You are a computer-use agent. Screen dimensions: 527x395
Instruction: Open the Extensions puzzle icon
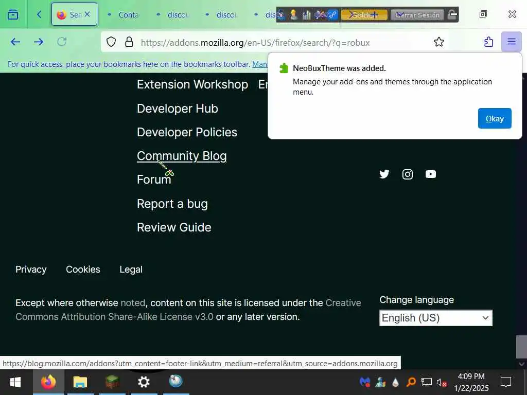click(488, 42)
